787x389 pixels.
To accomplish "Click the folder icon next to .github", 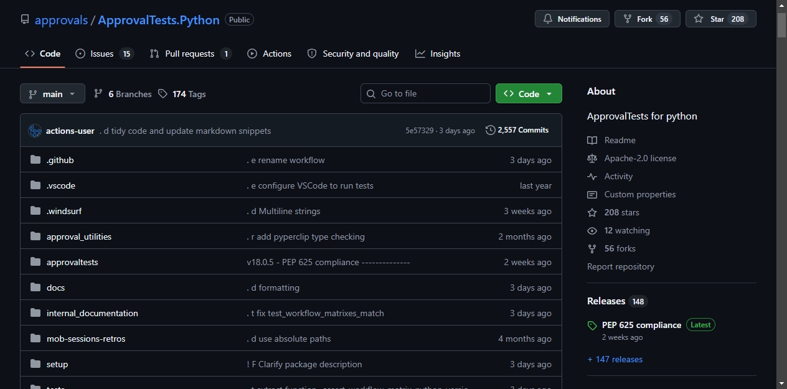I will 35,160.
